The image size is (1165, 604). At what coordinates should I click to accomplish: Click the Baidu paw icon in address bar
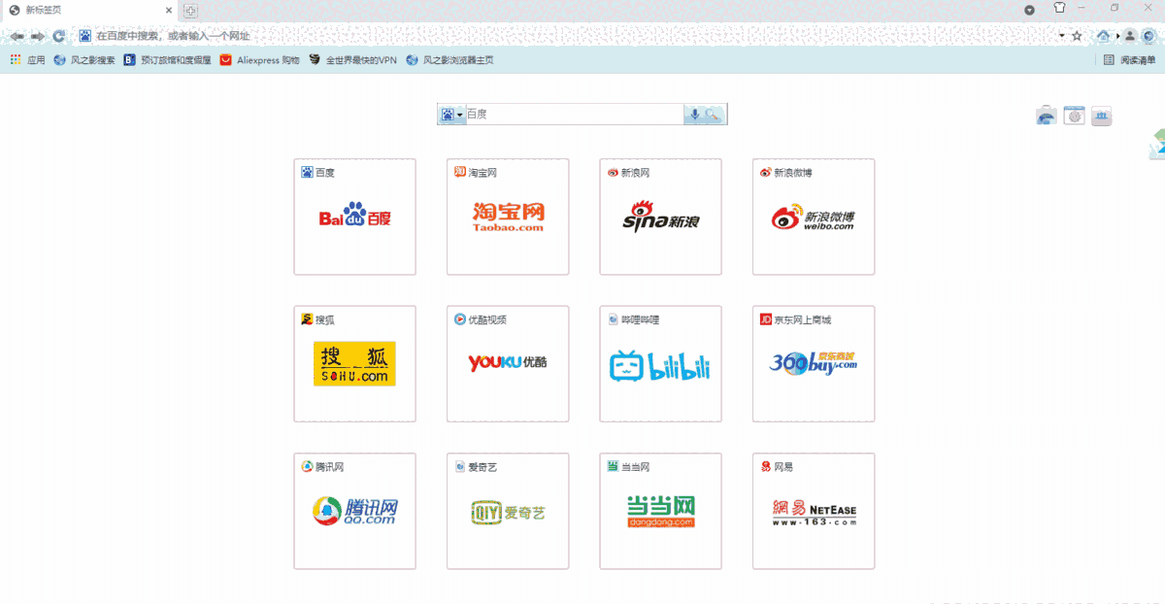click(84, 36)
